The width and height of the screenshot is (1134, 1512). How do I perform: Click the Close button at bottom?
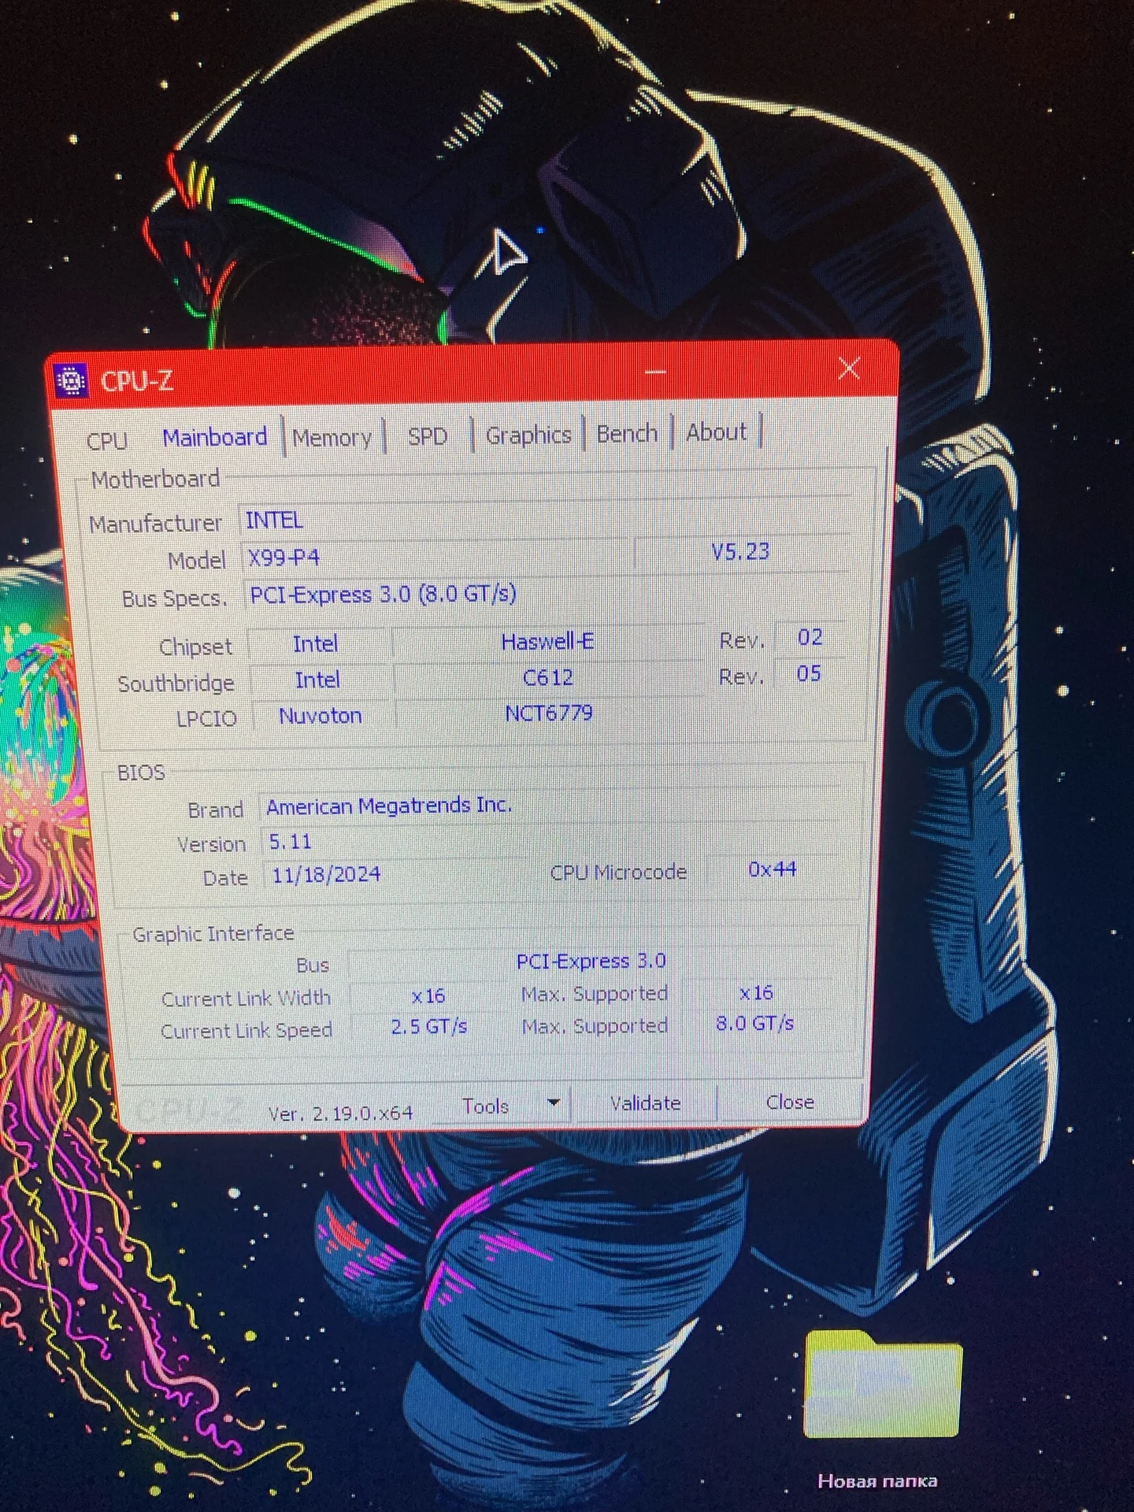coord(790,1102)
